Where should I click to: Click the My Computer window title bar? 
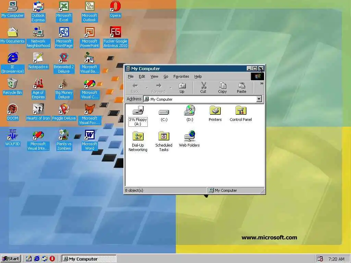pos(186,68)
